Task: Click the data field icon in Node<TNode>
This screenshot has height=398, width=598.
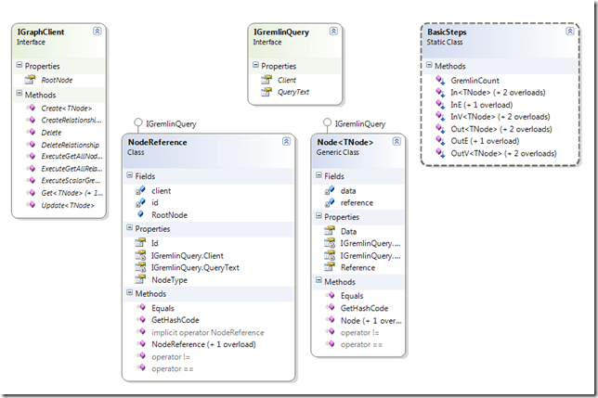Action: [x=329, y=190]
